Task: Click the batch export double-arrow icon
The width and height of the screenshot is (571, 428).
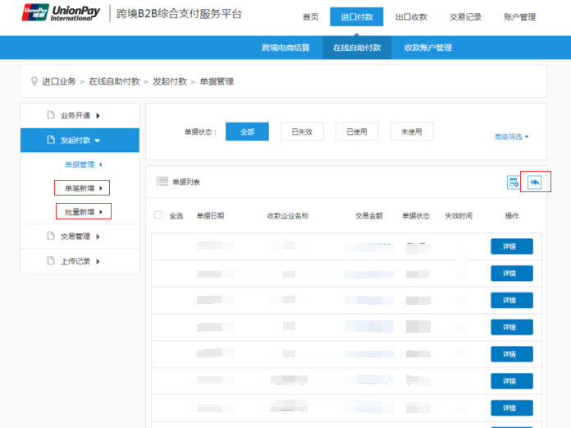Action: (x=534, y=182)
